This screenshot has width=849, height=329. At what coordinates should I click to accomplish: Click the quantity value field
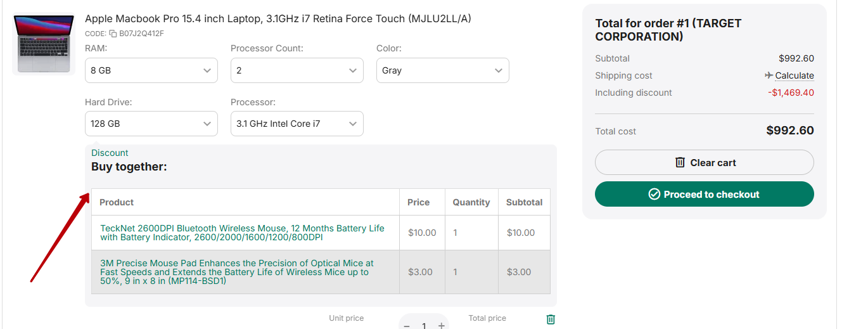point(424,325)
